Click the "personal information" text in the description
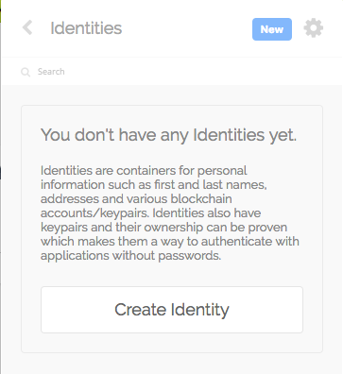The height and width of the screenshot is (374, 343). 144,178
